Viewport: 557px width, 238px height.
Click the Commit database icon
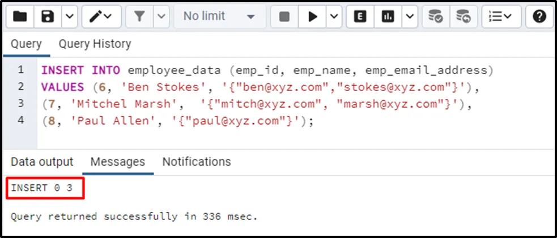point(435,17)
